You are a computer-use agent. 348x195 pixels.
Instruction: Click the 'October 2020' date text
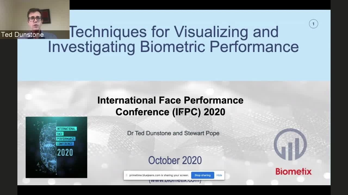tap(175, 160)
